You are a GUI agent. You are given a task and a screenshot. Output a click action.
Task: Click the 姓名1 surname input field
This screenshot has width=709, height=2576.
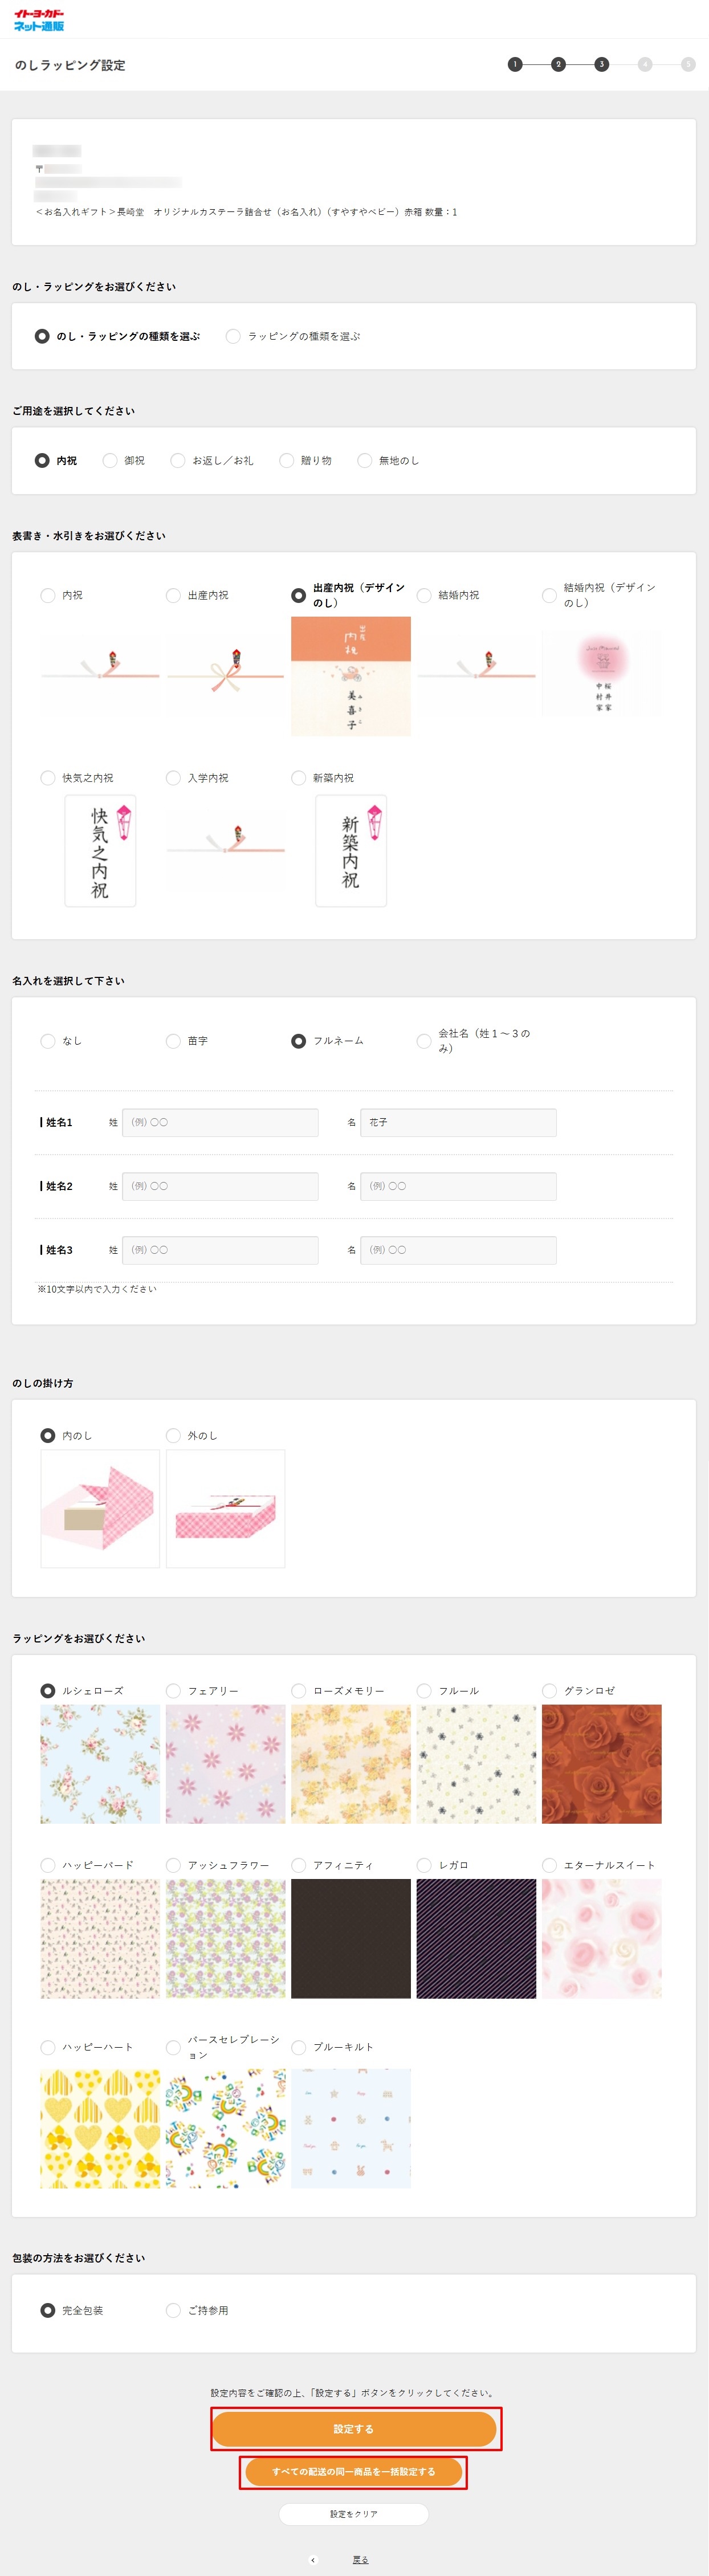click(x=220, y=1123)
